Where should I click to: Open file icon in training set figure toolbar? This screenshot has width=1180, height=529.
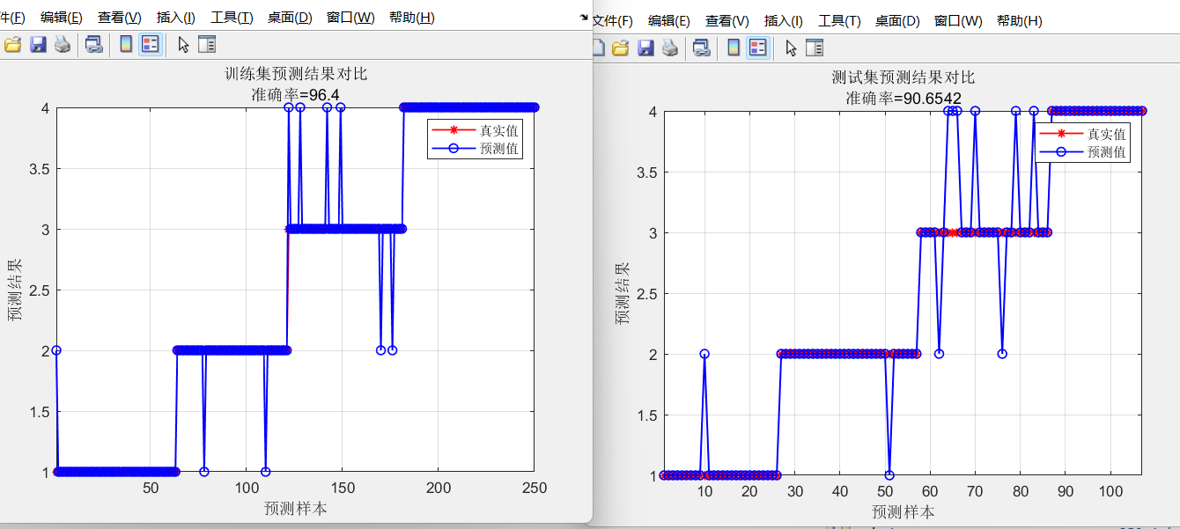[x=12, y=45]
